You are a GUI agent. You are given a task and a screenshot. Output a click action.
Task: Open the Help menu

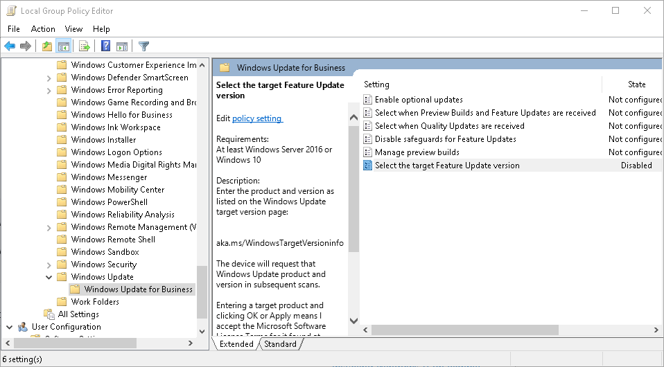(x=101, y=29)
